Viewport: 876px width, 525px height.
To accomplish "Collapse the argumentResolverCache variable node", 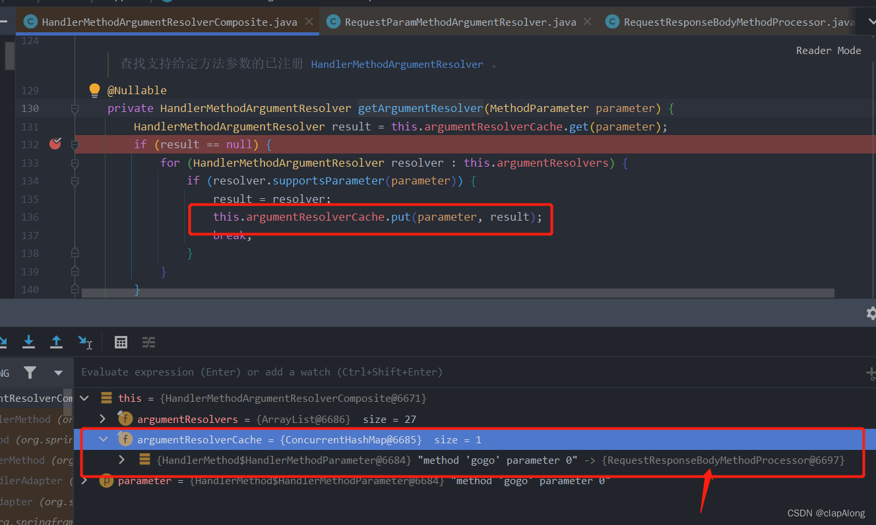I will click(x=103, y=439).
